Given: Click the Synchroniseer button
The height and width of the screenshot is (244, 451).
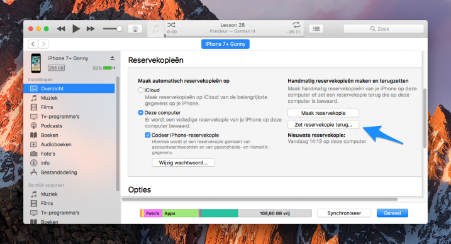Looking at the screenshot, I should (x=344, y=213).
